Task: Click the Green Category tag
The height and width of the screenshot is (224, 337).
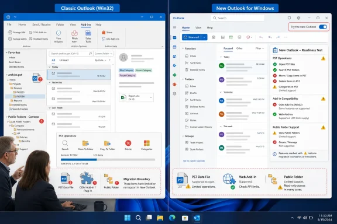Action: [143, 71]
